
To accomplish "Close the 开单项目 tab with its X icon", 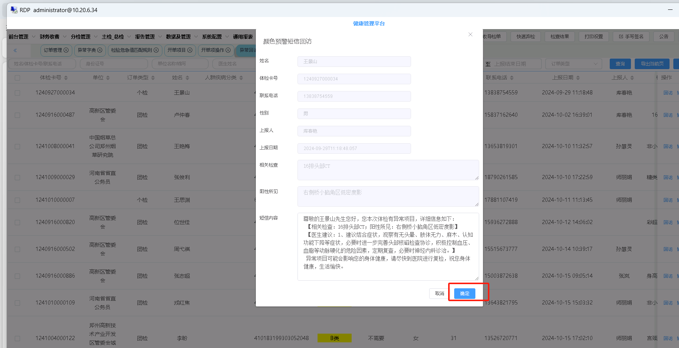I will 190,50.
